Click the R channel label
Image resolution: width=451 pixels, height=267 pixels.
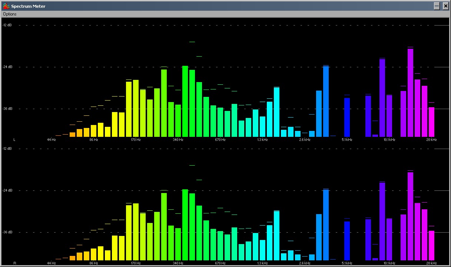[x=14, y=263]
